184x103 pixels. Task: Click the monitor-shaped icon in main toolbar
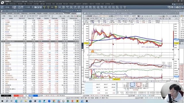tap(41, 7)
